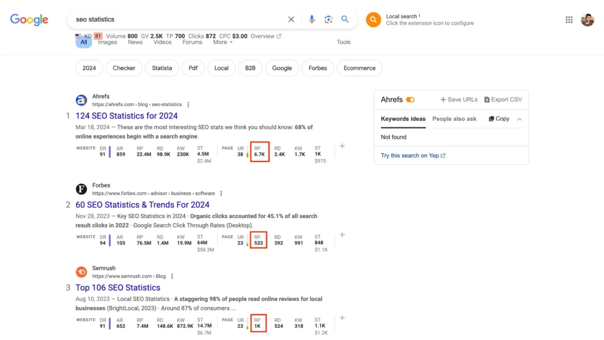604x340 pixels.
Task: Open Forbes result three-dot options
Action: tap(221, 193)
